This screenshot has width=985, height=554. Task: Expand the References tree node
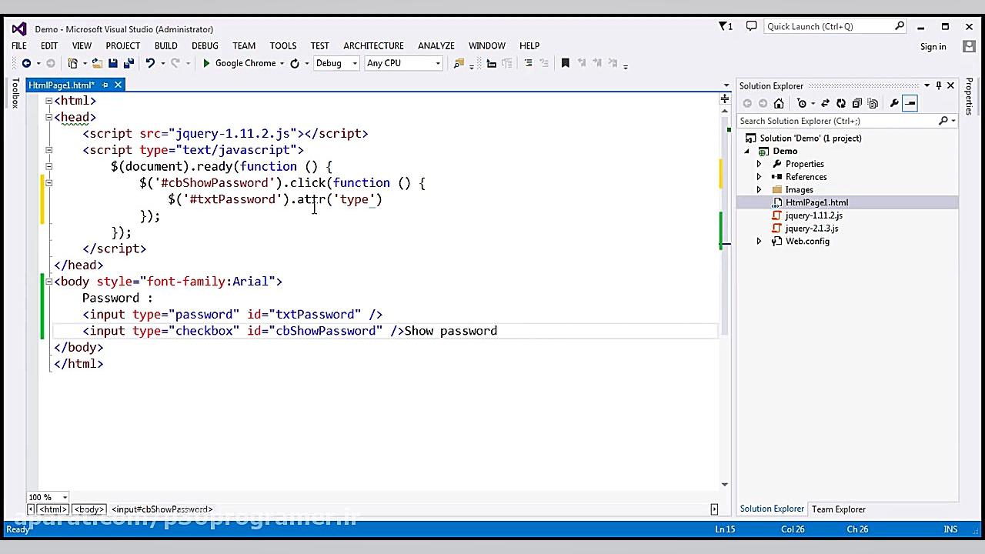point(759,176)
